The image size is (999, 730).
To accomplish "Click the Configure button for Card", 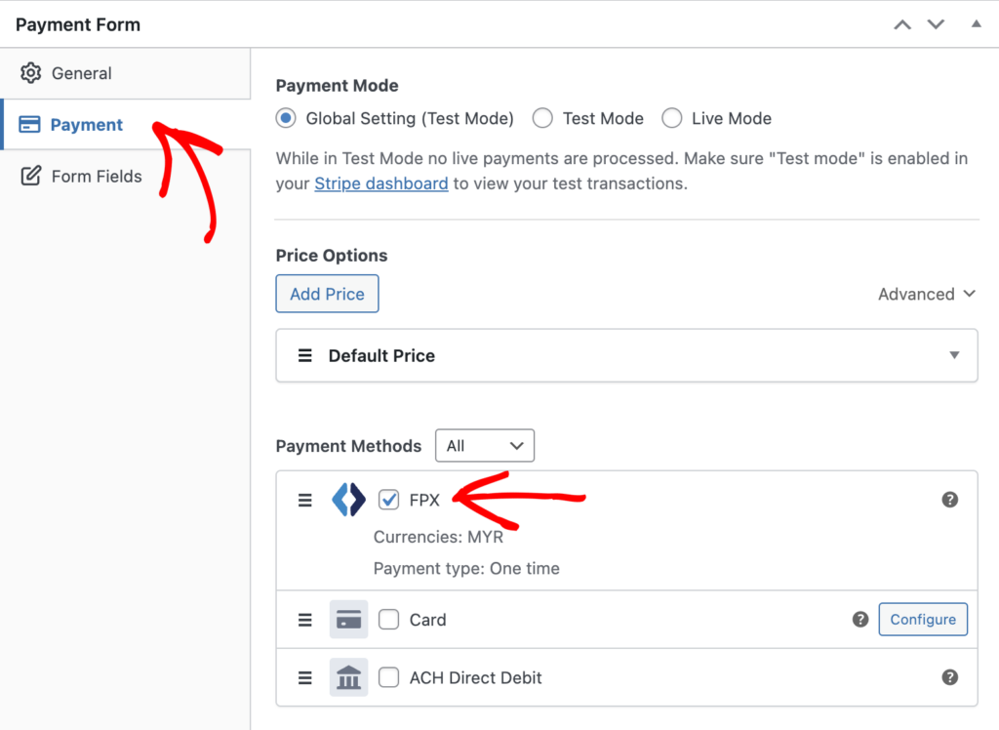I will pos(923,619).
